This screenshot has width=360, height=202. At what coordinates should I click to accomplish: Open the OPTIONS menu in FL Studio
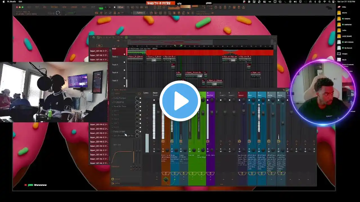click(74, 7)
